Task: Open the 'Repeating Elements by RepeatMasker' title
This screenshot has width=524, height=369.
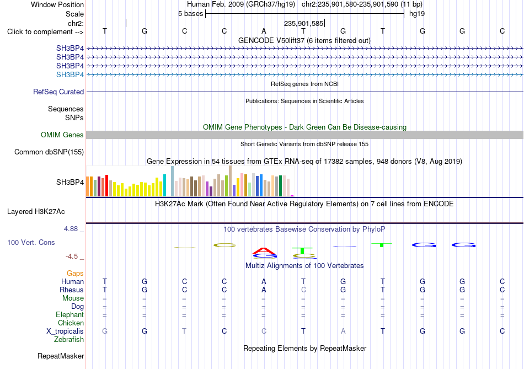Action: click(x=304, y=348)
